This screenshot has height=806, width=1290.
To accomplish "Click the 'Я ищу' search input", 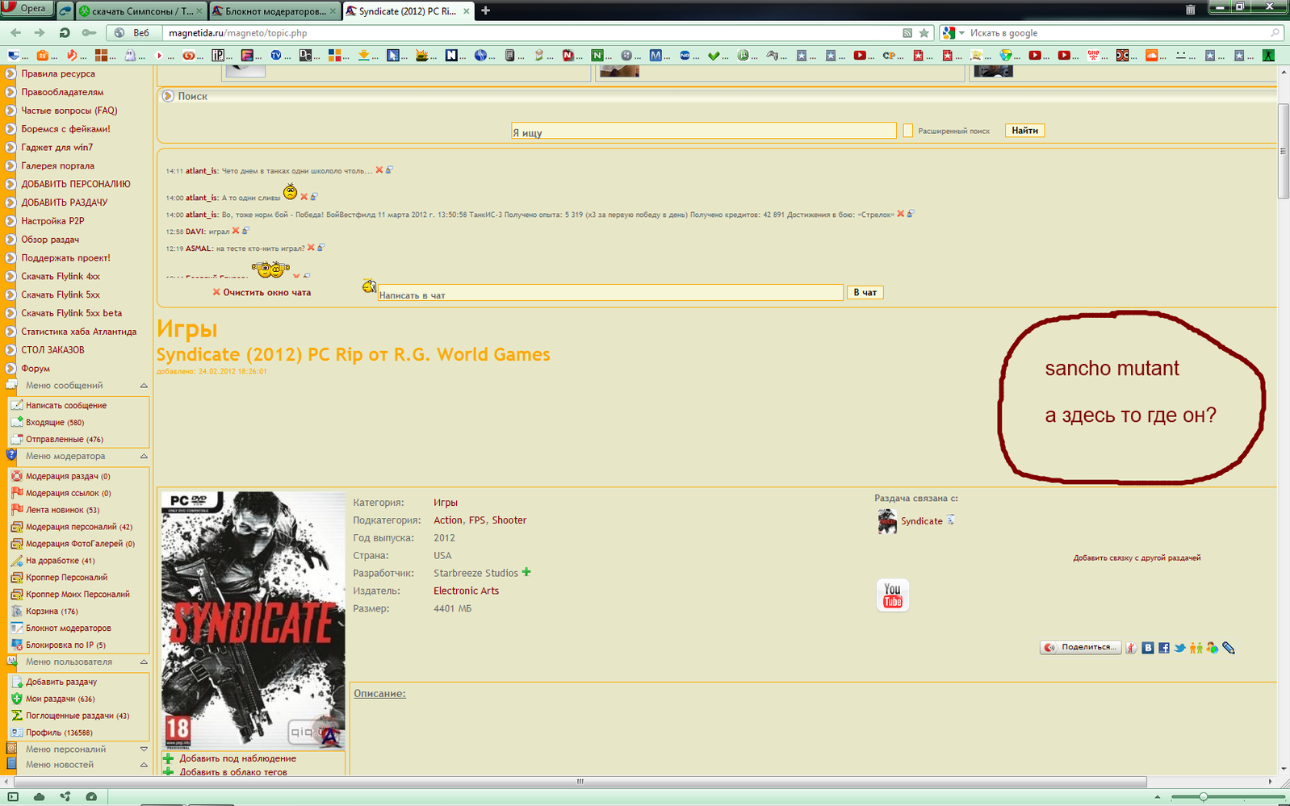I will pyautogui.click(x=703, y=131).
